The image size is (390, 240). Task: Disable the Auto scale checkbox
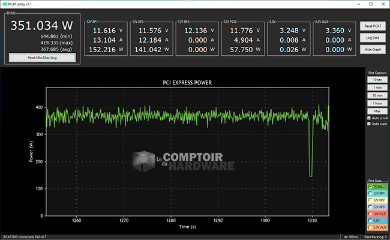coord(368,124)
